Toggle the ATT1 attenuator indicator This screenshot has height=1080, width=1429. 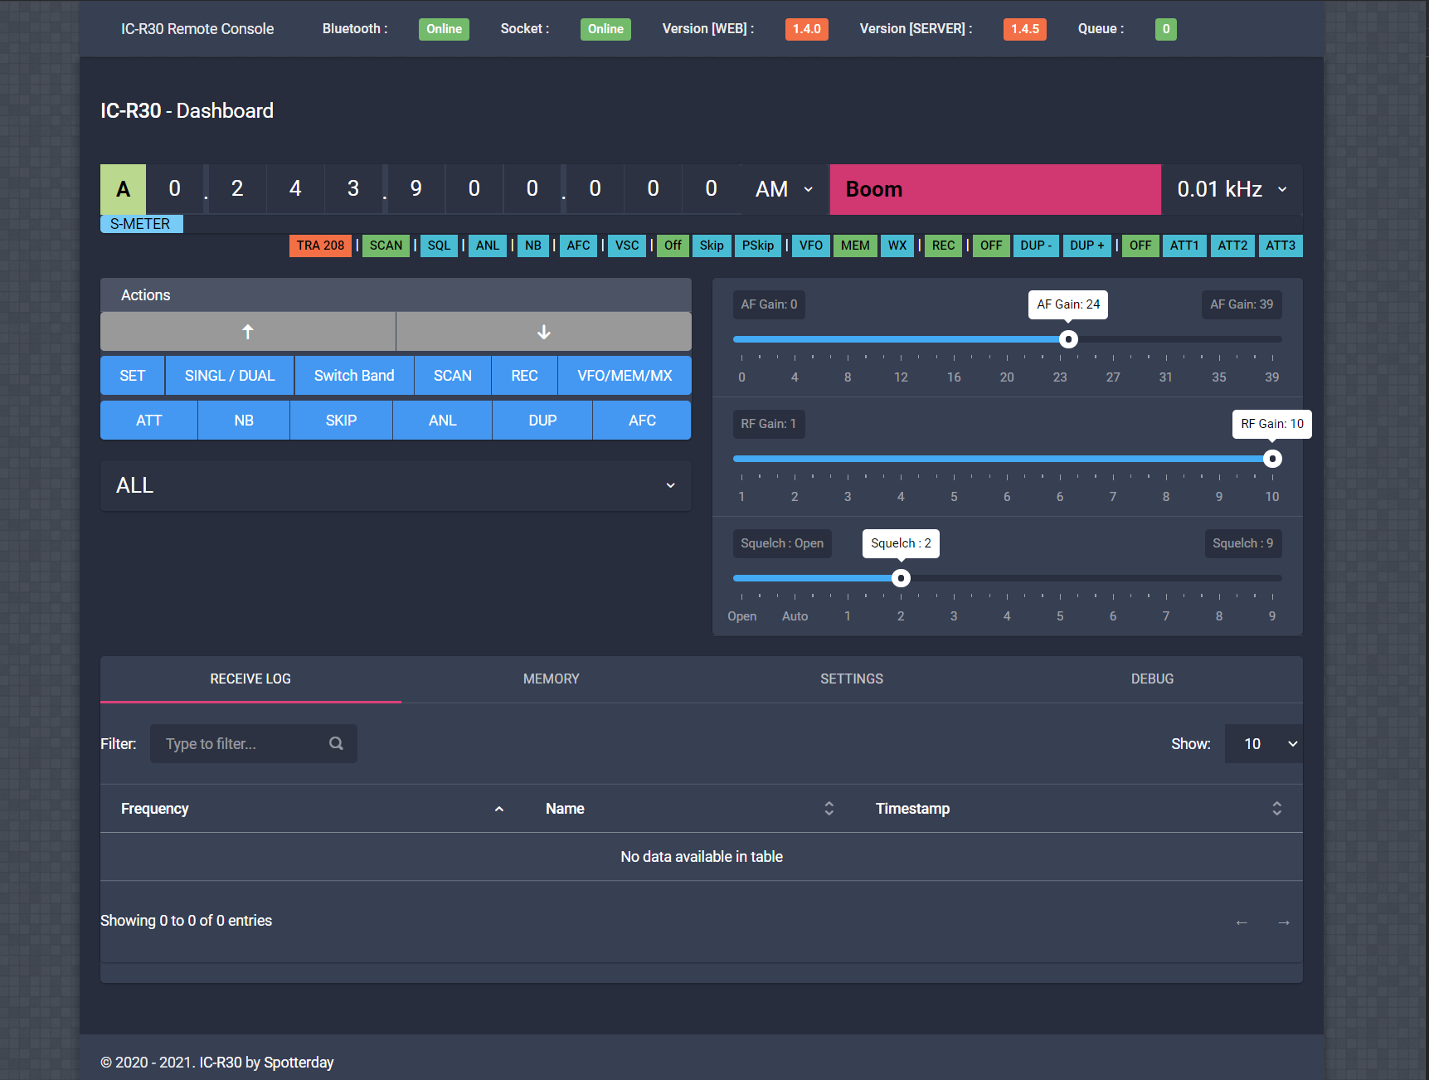[1184, 246]
